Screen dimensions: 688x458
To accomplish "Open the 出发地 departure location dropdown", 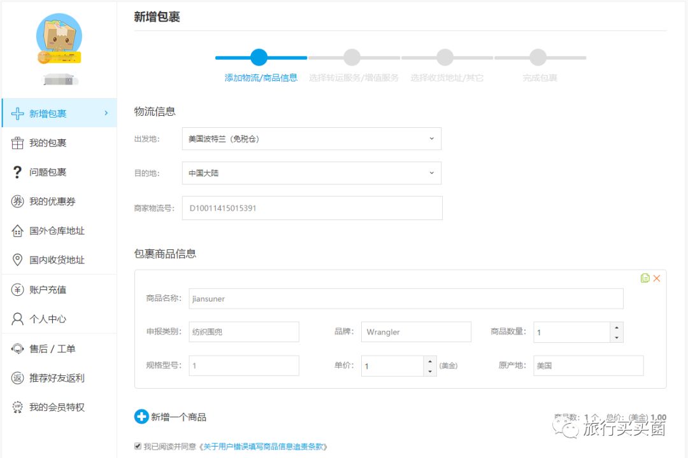I will tap(312, 138).
